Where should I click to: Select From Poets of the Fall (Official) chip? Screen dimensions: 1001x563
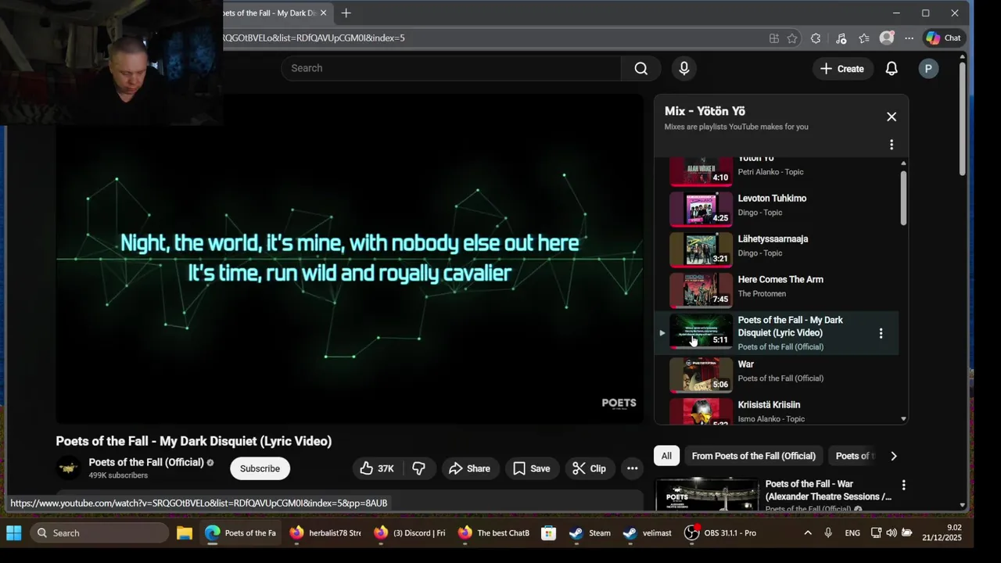[754, 456]
